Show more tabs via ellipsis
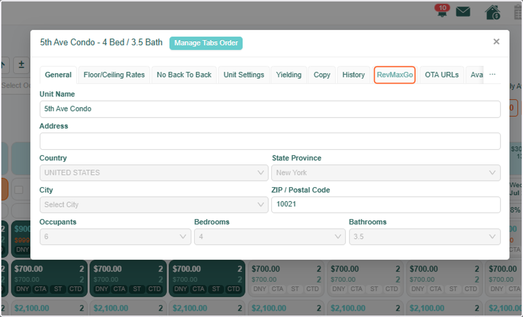The height and width of the screenshot is (317, 523). tap(492, 75)
